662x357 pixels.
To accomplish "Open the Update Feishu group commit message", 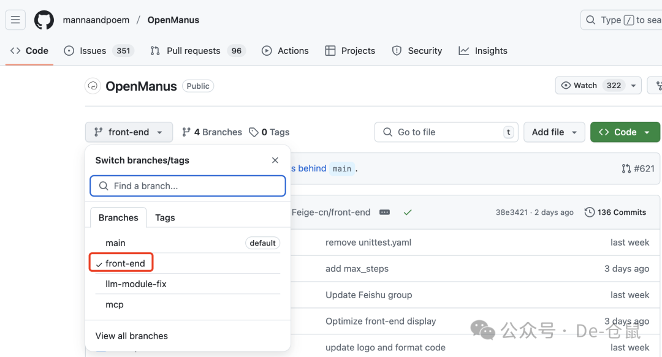I will coord(368,295).
